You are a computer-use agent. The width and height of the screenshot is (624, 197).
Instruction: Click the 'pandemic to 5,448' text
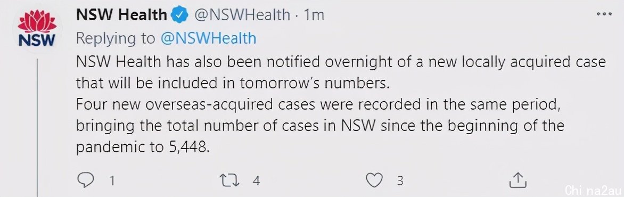click(142, 147)
